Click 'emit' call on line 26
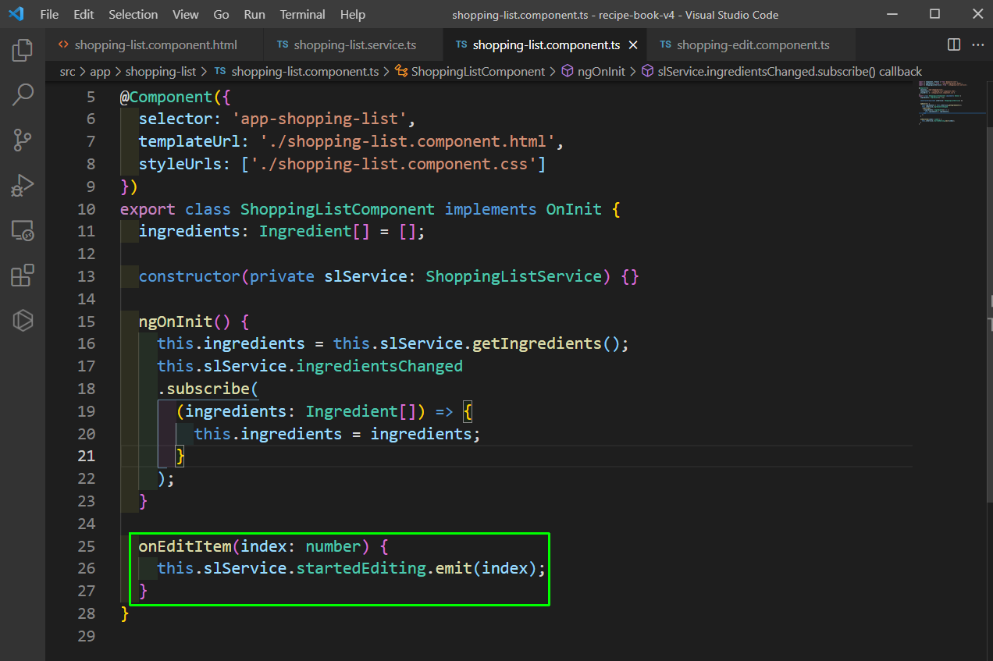The height and width of the screenshot is (661, 993). [x=454, y=568]
